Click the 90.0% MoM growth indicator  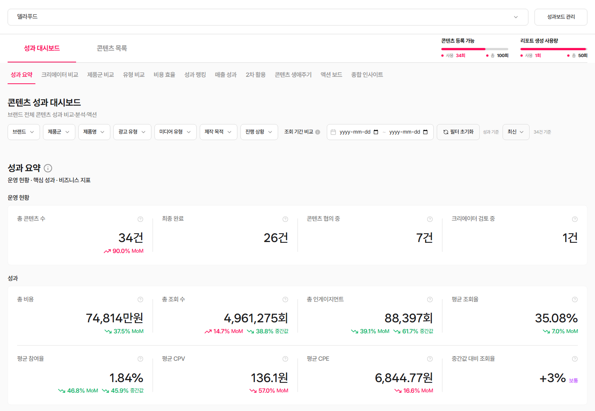coord(124,251)
